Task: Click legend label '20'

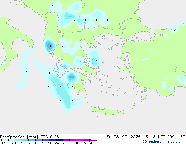Action: tap(50, 143)
